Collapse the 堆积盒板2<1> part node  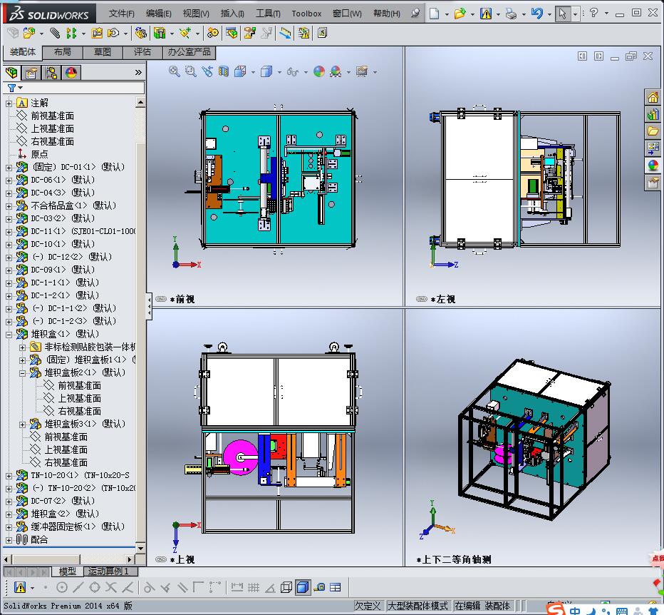pos(23,373)
